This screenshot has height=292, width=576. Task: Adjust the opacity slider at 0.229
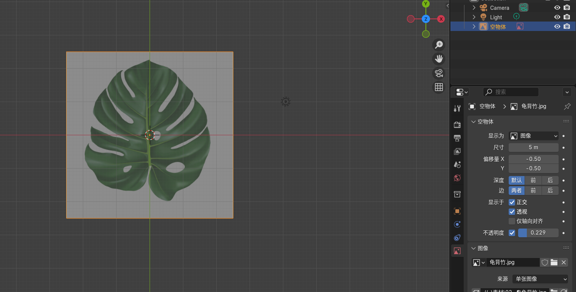538,233
